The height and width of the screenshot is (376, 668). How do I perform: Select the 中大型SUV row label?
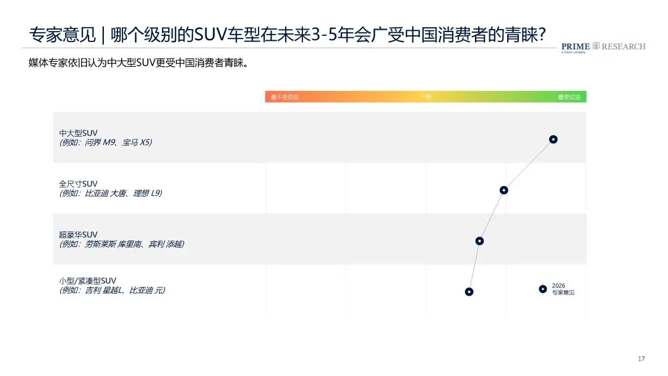[x=79, y=133]
